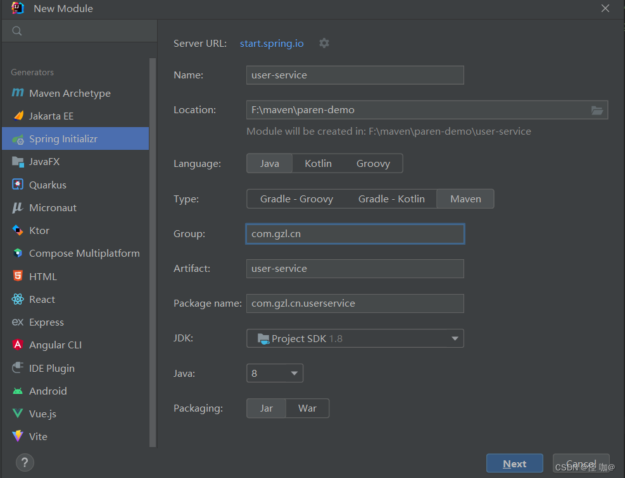
Task: Select Vite generator text
Action: (38, 437)
